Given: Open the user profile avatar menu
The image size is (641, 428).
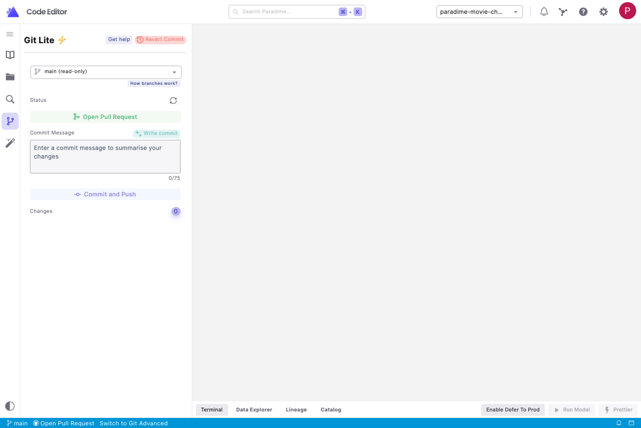Looking at the screenshot, I should click(x=627, y=11).
